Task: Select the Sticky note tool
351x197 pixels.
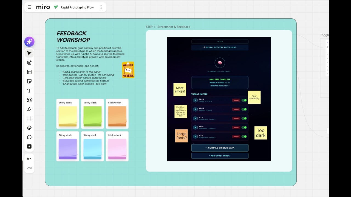Action: [29, 81]
